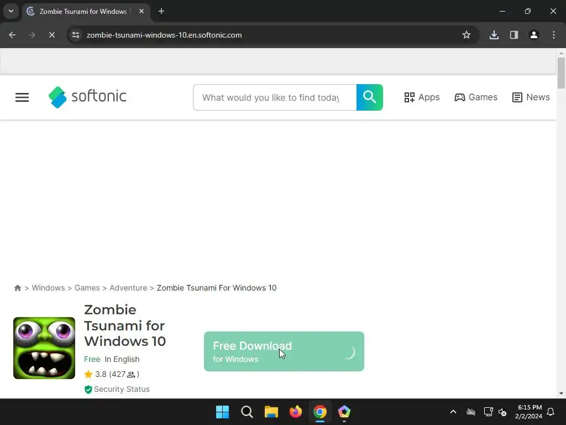This screenshot has height=425, width=566.
Task: Launch Firefox from the taskbar
Action: pyautogui.click(x=296, y=412)
